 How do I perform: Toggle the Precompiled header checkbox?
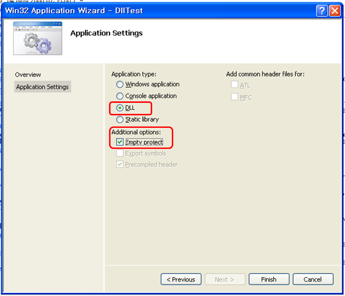(120, 164)
